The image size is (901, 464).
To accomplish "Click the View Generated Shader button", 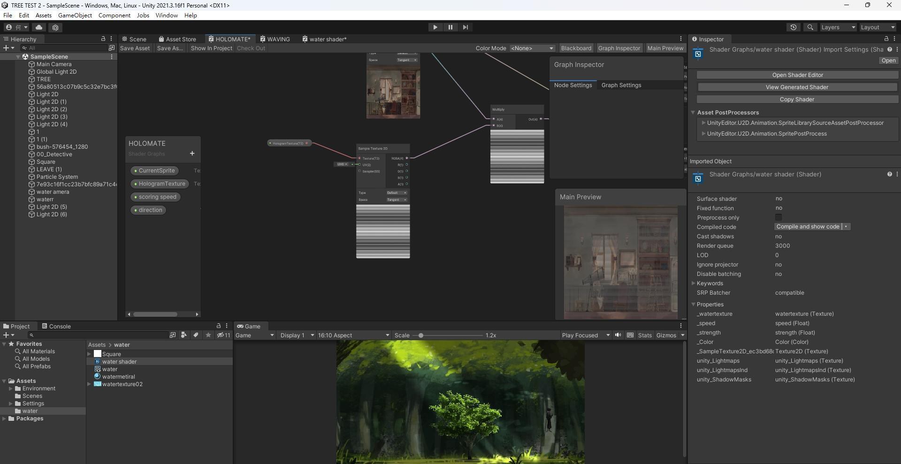I will [796, 87].
